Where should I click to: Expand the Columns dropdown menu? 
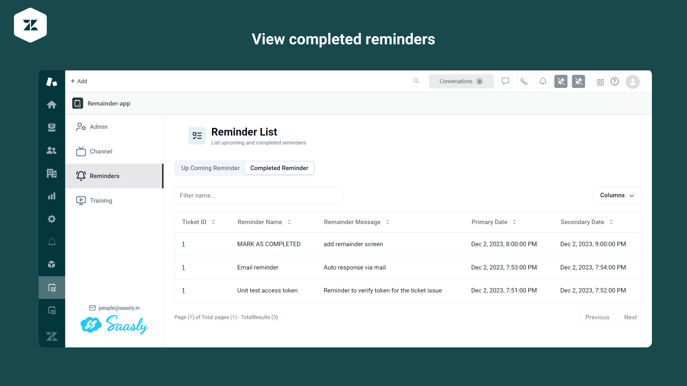pos(616,195)
